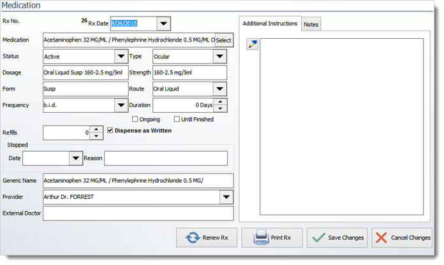Click the green checkmark icon on Save Changes
The height and width of the screenshot is (265, 444).
[319, 238]
